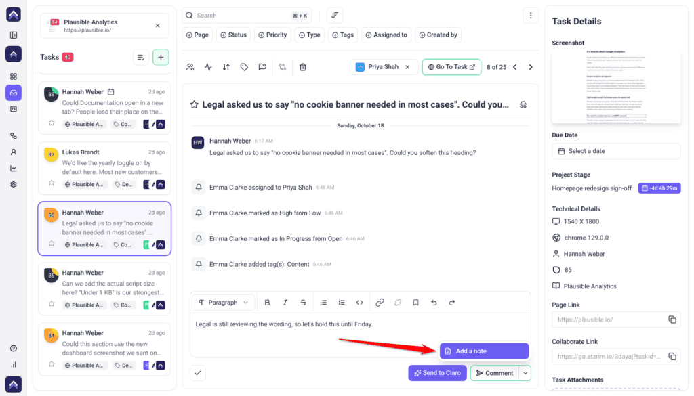Open the help icon in sidebar
The height and width of the screenshot is (396, 694).
click(x=14, y=348)
